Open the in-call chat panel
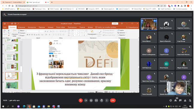Screen dimensions: 194x109 [x=180, y=101]
